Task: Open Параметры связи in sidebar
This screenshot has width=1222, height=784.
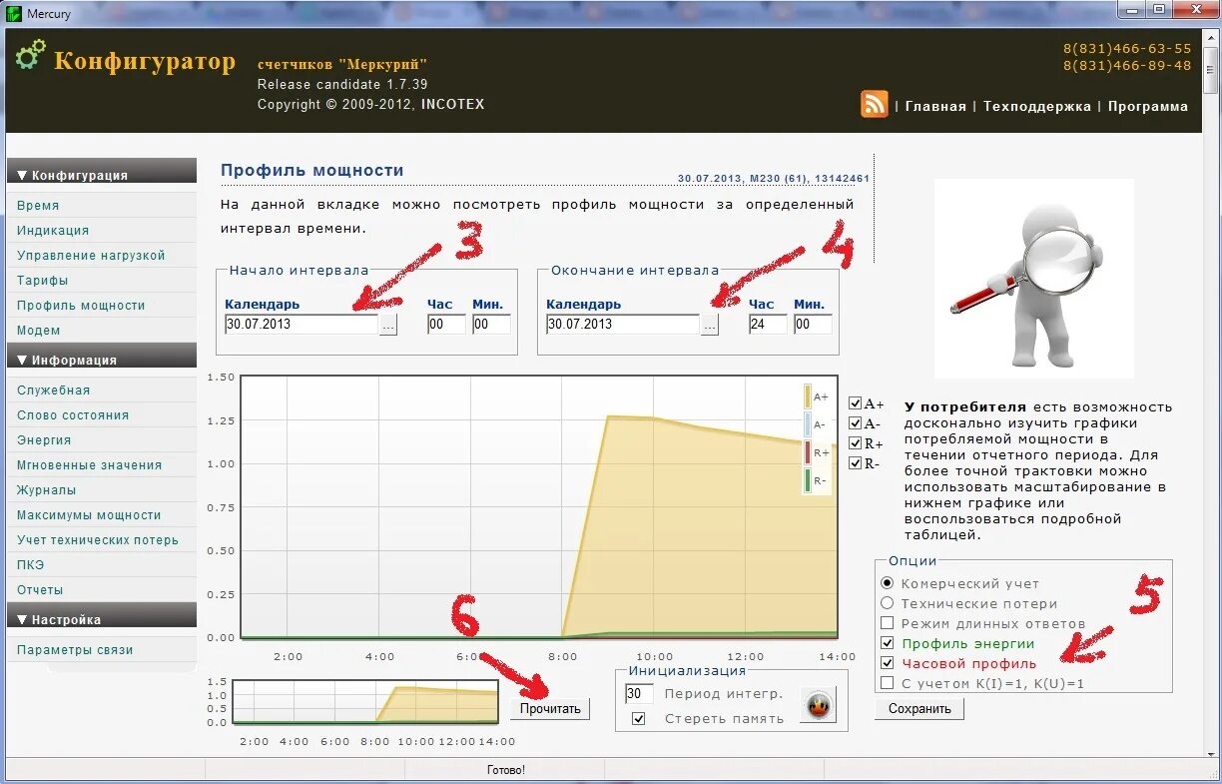Action: [75, 649]
